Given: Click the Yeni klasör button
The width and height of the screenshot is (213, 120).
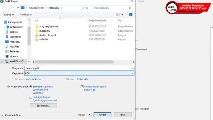Looking at the screenshot, I should (26, 15).
